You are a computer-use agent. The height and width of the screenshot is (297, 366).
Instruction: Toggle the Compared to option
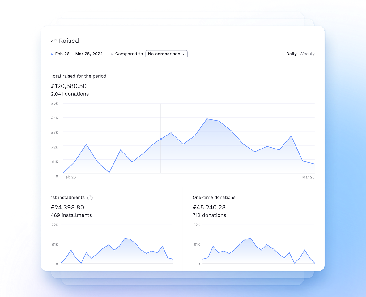point(129,54)
